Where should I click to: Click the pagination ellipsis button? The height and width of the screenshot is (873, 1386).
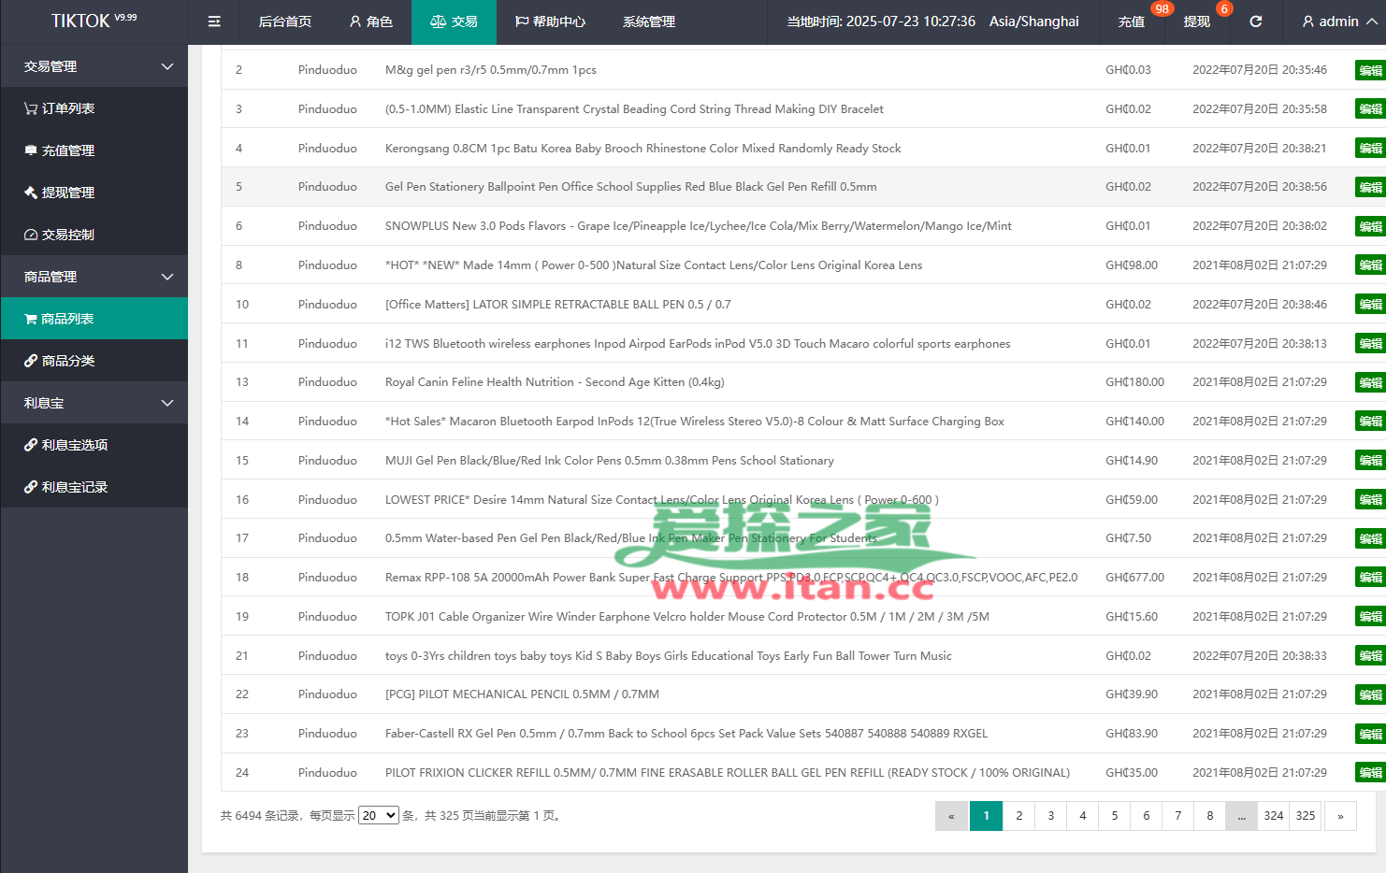pos(1242,816)
